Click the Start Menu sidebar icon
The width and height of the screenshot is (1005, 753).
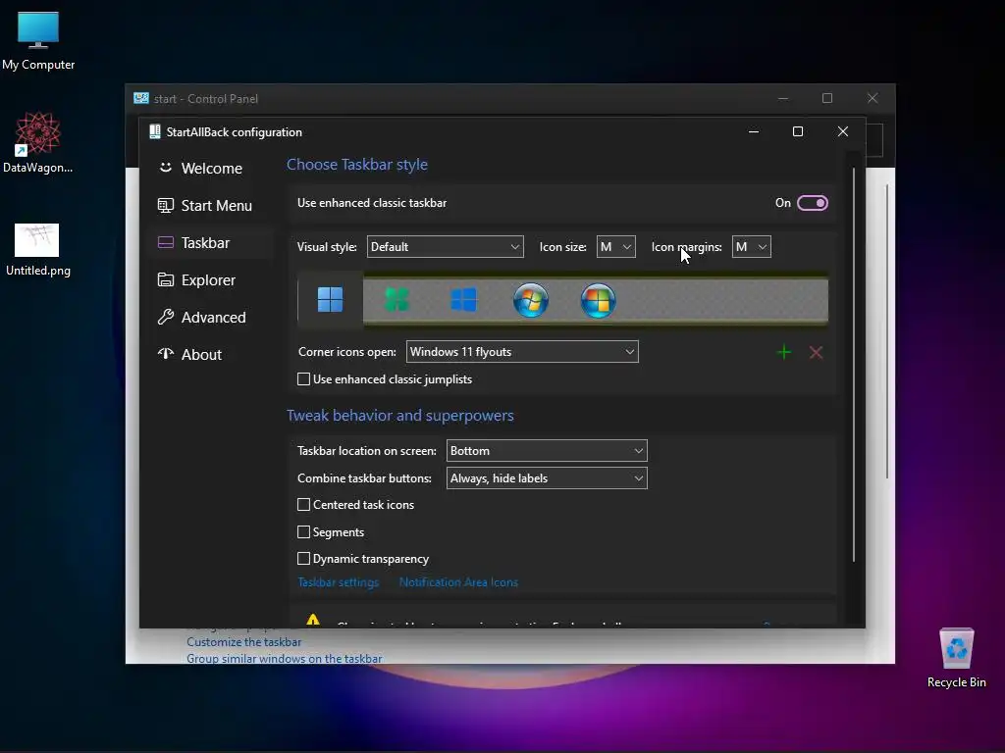165,205
